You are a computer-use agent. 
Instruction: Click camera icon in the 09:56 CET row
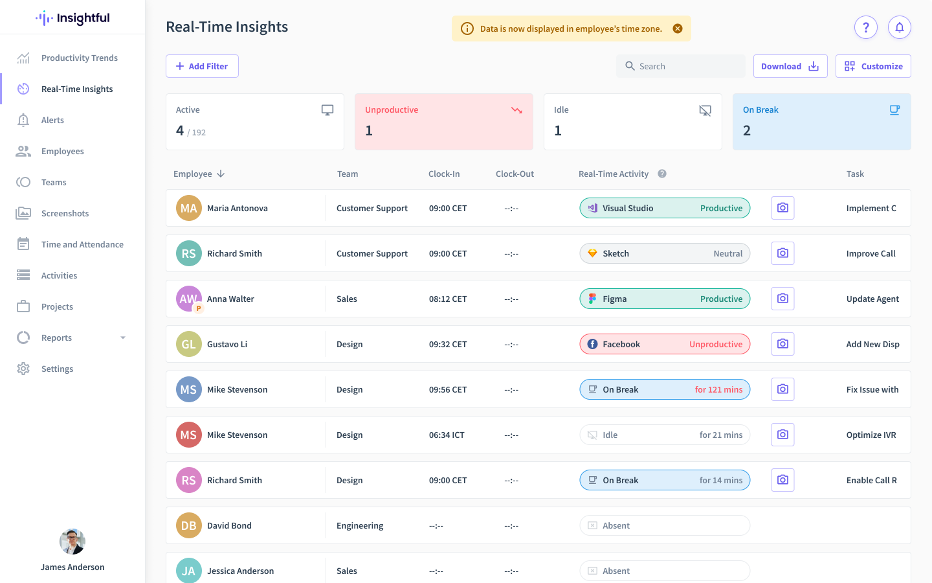coord(782,389)
